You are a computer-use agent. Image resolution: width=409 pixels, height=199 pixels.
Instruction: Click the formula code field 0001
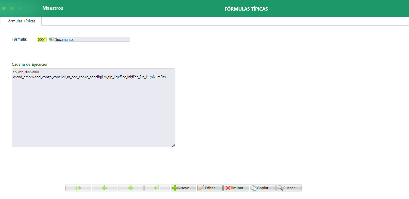[x=42, y=39]
